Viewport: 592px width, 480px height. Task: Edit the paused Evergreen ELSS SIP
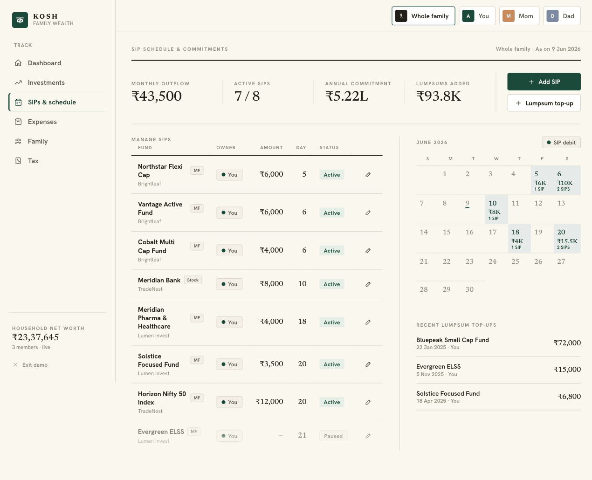(368, 436)
